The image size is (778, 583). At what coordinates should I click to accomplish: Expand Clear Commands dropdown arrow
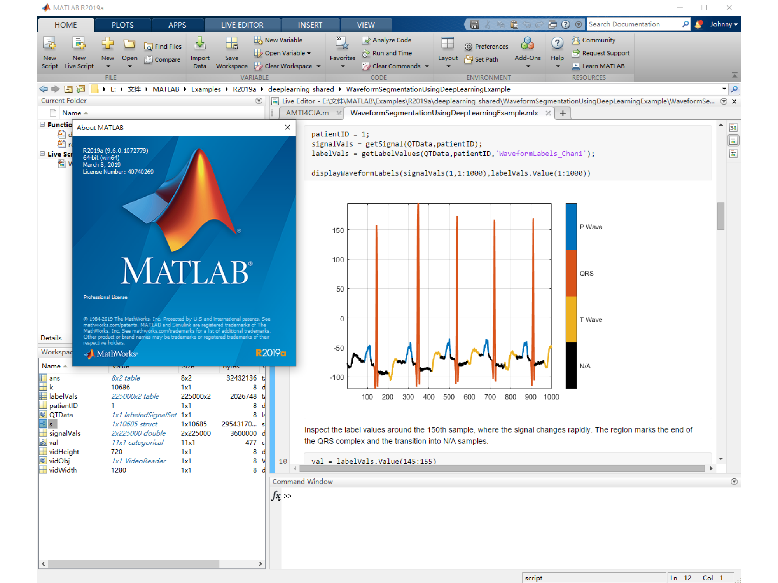(x=427, y=66)
